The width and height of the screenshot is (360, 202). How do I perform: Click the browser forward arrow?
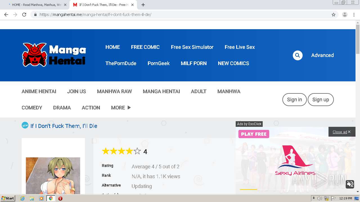click(x=15, y=15)
